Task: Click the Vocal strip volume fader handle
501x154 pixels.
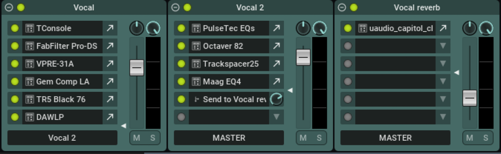Action: click(x=137, y=67)
